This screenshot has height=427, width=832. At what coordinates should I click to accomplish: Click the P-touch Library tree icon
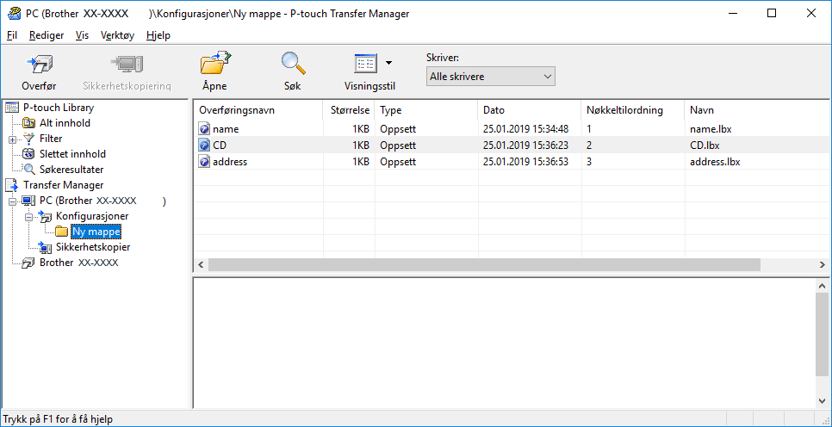click(x=12, y=108)
